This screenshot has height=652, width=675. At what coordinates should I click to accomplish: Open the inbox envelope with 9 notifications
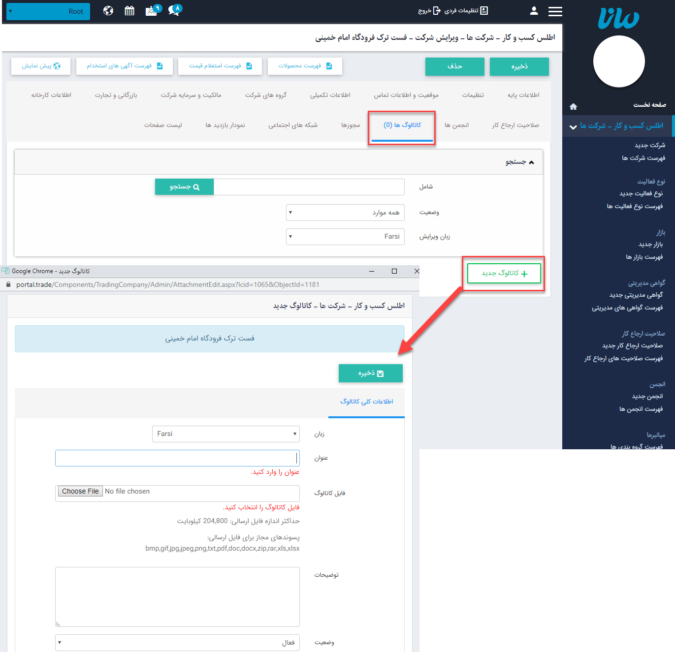[x=151, y=10]
